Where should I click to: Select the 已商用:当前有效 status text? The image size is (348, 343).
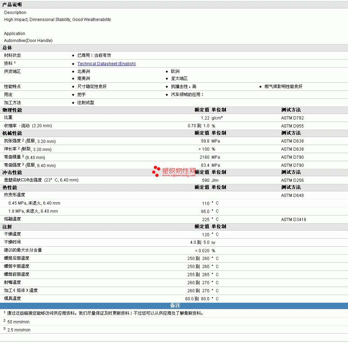coord(94,55)
